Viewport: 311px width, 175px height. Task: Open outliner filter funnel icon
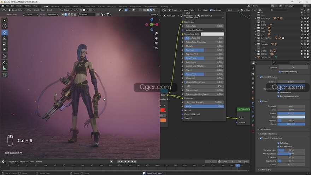(x=302, y=10)
